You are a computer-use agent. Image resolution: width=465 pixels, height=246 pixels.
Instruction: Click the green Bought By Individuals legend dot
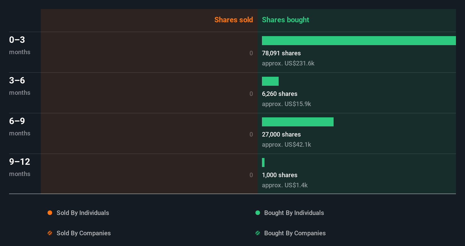point(258,213)
